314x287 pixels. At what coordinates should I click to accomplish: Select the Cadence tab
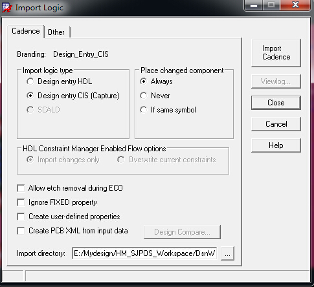[x=26, y=31]
